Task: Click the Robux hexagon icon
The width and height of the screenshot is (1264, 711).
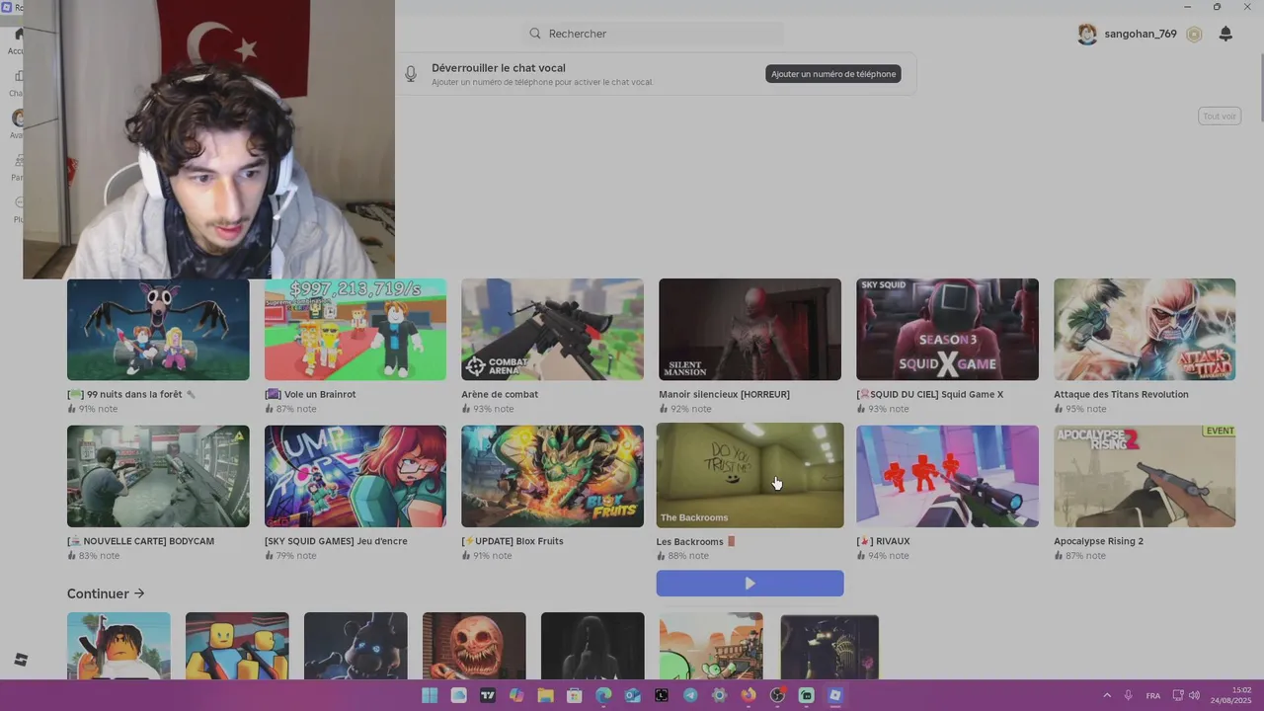Action: (x=1194, y=35)
